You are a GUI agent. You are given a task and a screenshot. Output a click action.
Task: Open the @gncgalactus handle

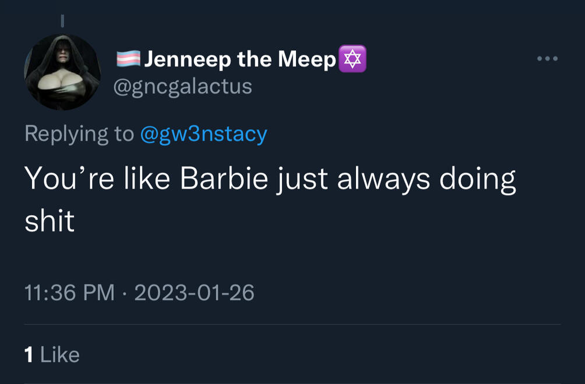184,86
